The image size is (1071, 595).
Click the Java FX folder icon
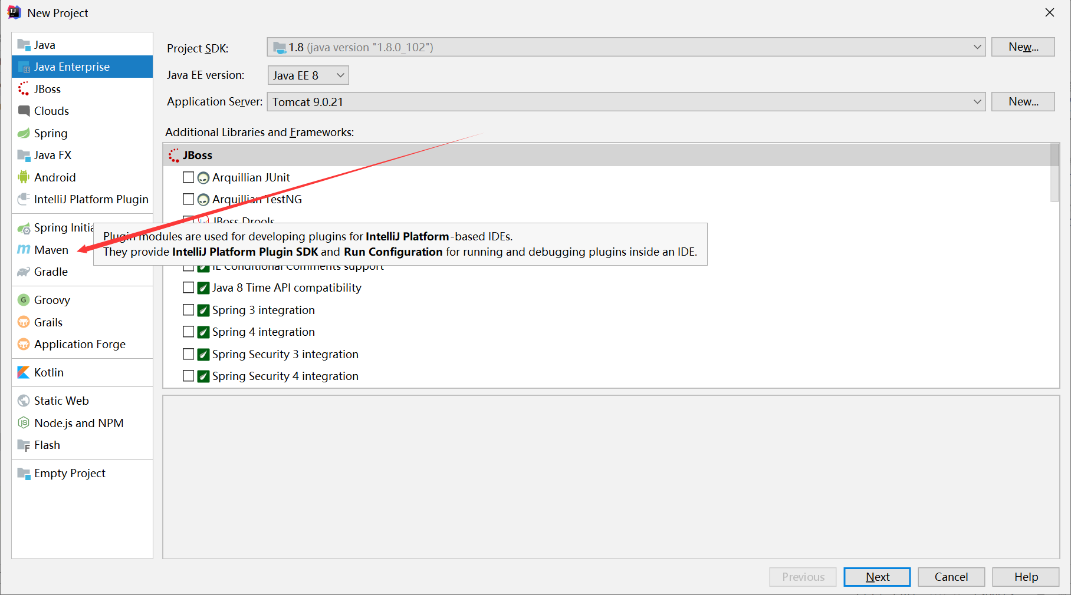(24, 155)
